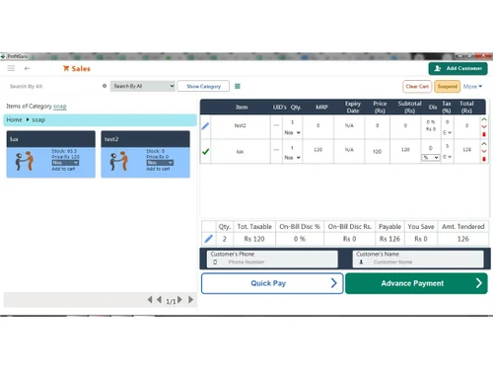Image resolution: width=493 pixels, height=370 pixels.
Task: Click the lux item name in cart
Action: [241, 152]
